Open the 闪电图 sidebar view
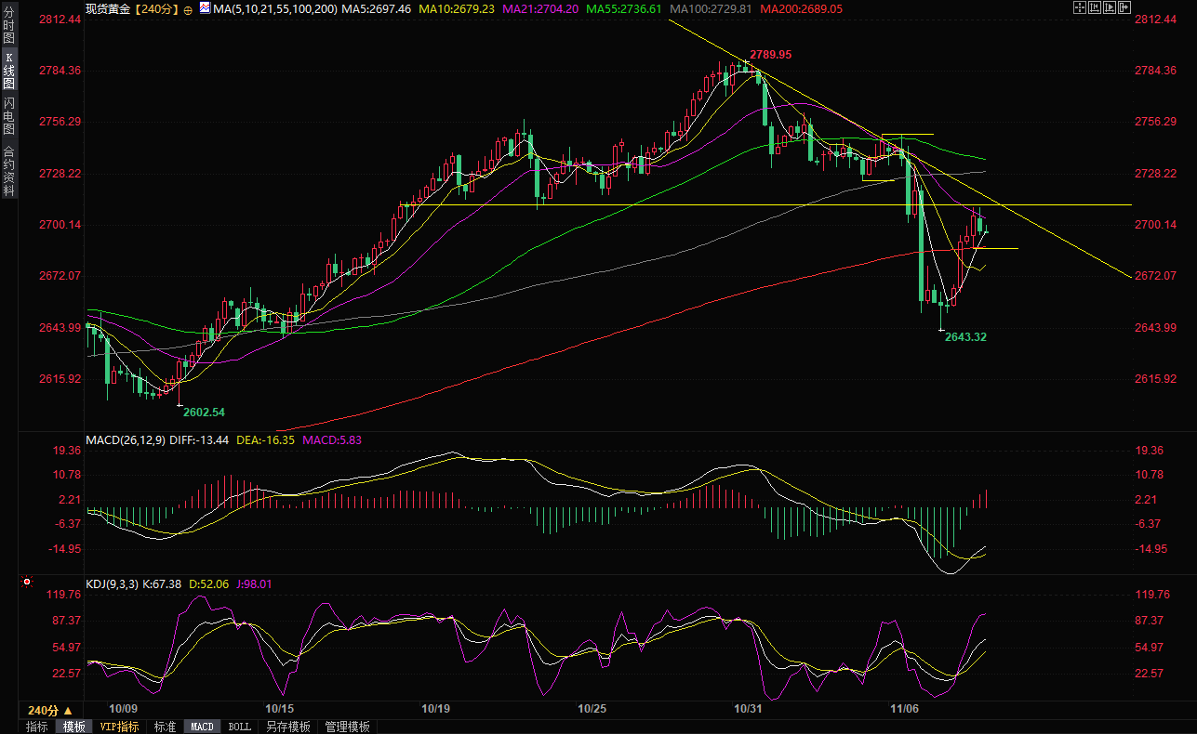This screenshot has width=1197, height=734. point(9,115)
